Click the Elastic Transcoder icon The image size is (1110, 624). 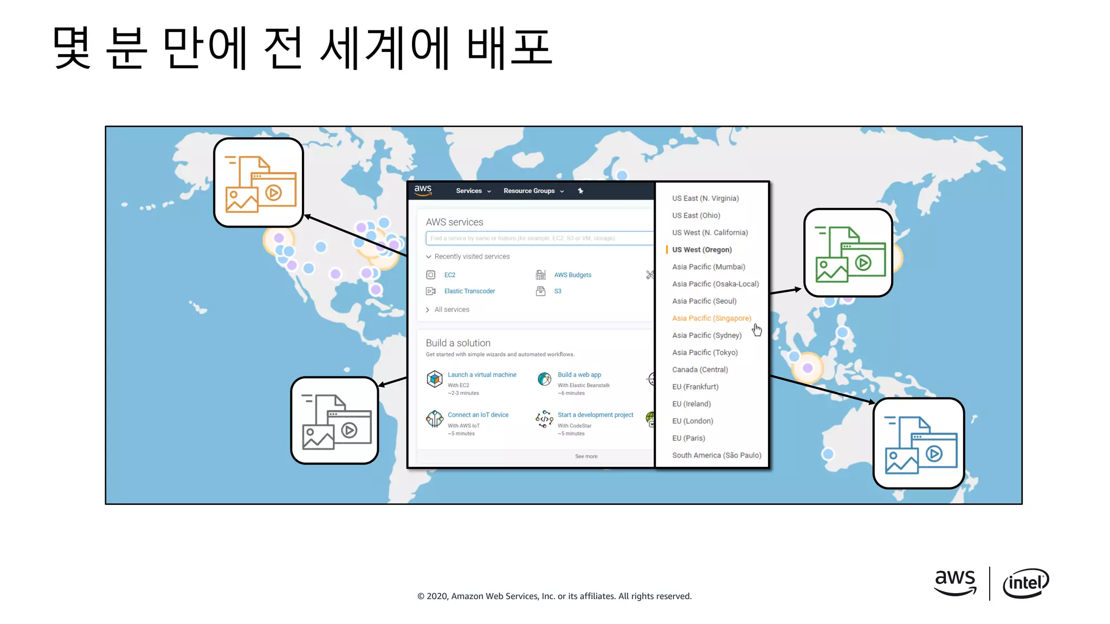coord(431,291)
